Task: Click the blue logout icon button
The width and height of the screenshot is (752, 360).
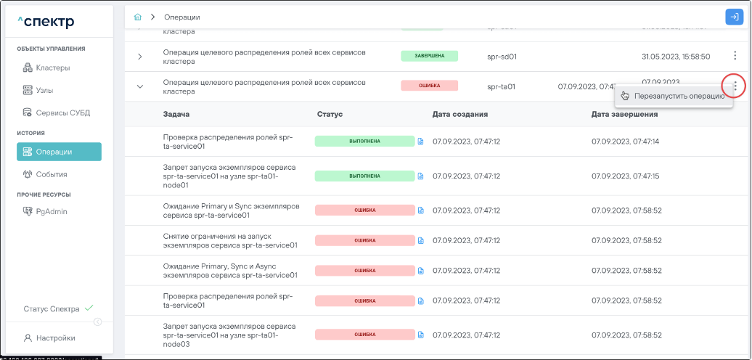Action: [x=735, y=17]
